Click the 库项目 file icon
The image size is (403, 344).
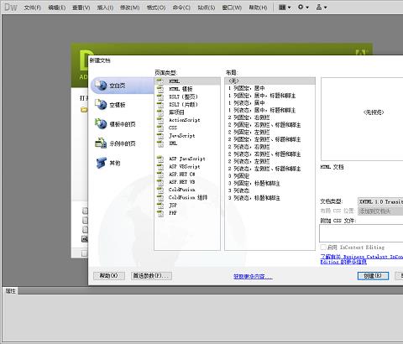tap(160, 112)
